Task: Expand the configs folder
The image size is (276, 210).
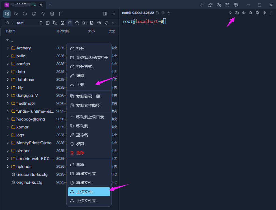Action: click(x=8, y=64)
